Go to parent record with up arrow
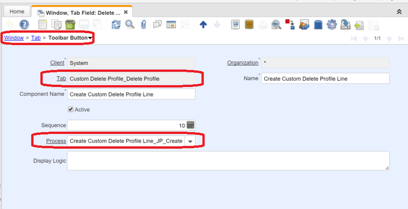This screenshot has width=408, height=209. pos(203,25)
